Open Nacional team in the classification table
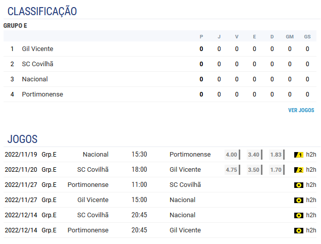321x244 pixels. 35,79
